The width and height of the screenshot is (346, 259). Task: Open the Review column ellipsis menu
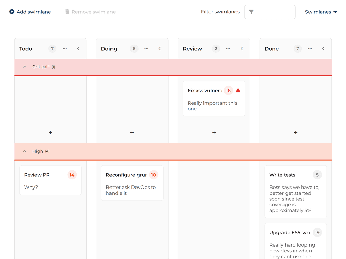pyautogui.click(x=228, y=49)
